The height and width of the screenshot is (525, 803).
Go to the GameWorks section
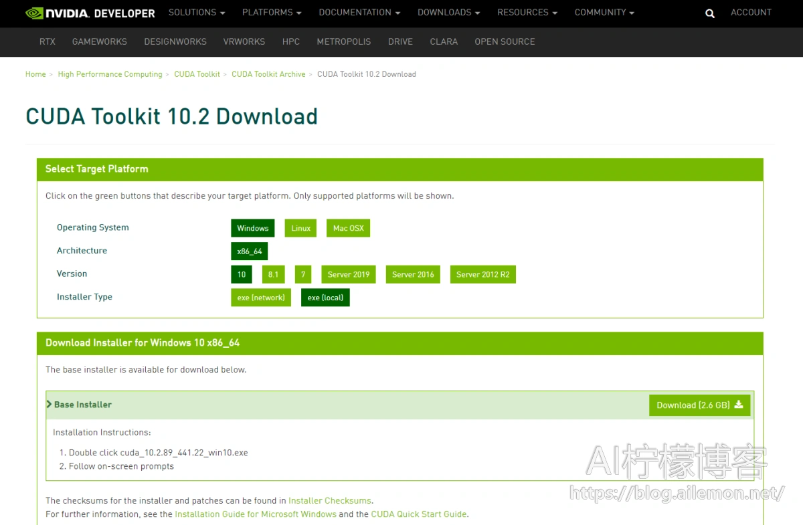click(x=100, y=41)
